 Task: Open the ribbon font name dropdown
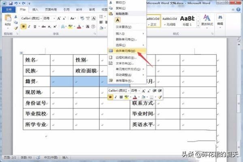tap(41, 19)
